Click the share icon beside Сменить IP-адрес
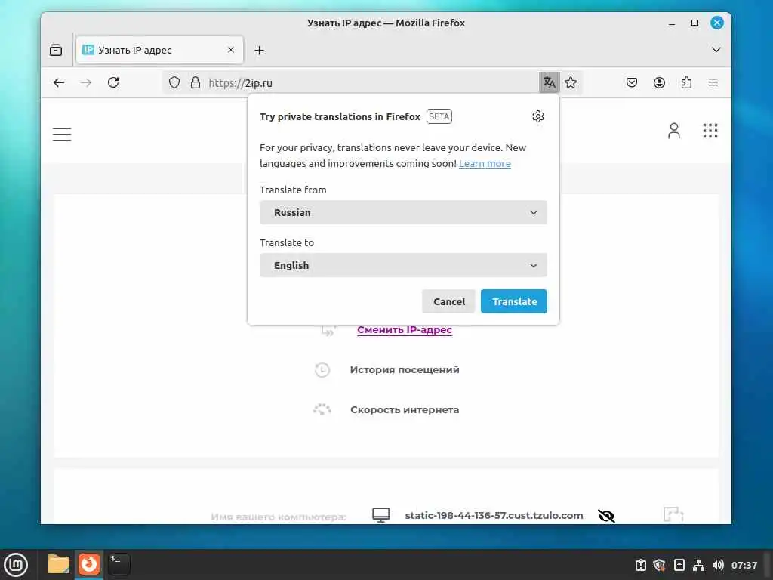The image size is (773, 580). [x=328, y=330]
